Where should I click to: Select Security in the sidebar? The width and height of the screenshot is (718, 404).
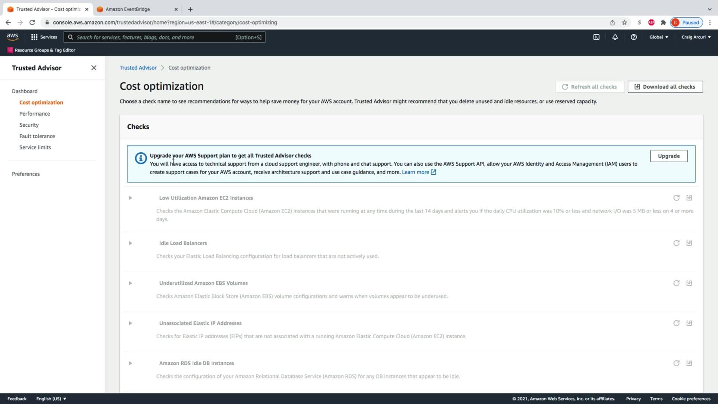(x=29, y=125)
